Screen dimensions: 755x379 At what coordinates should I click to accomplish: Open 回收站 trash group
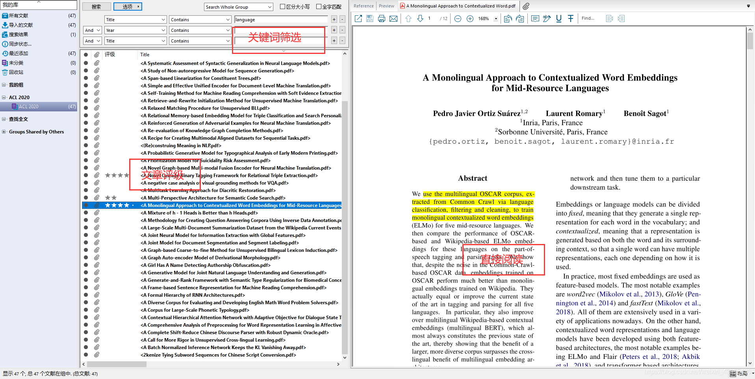coord(16,72)
